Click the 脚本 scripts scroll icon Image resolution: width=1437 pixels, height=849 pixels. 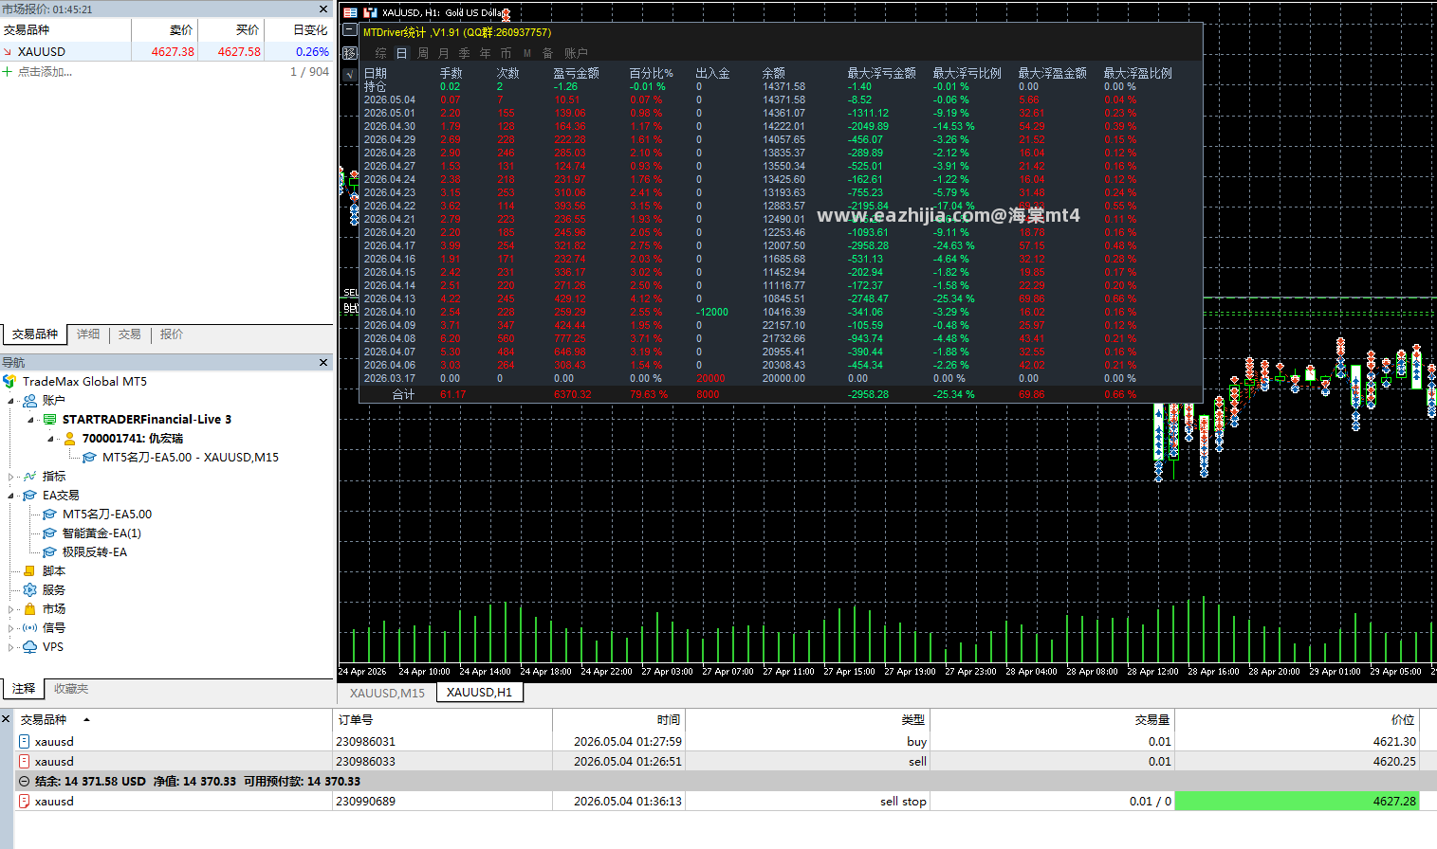click(30, 570)
